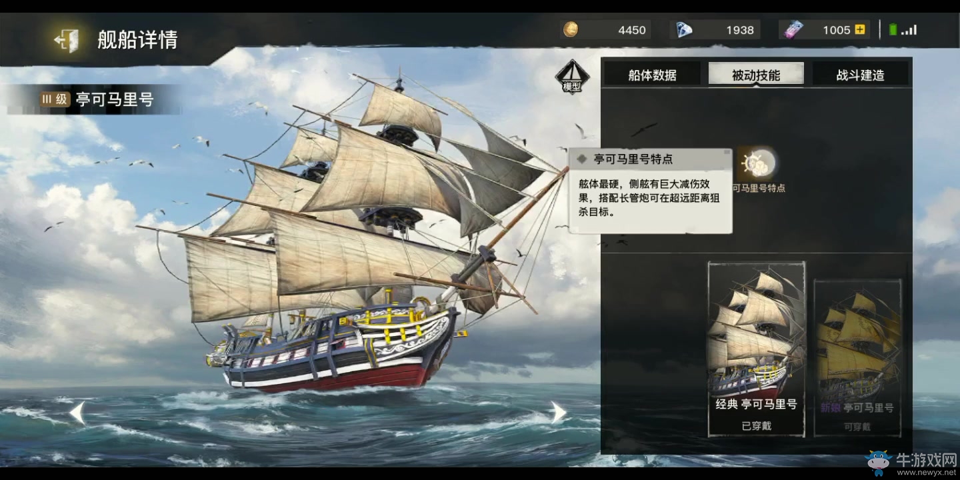Screen dimensions: 960x480
Task: Show the previous ship with left arrow
Action: 77,412
